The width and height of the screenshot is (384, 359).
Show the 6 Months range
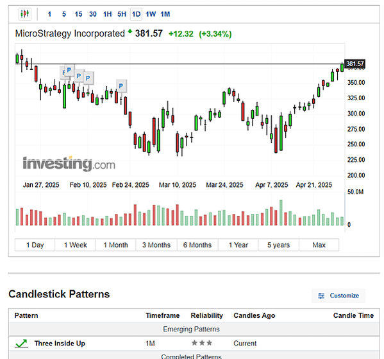pos(197,245)
